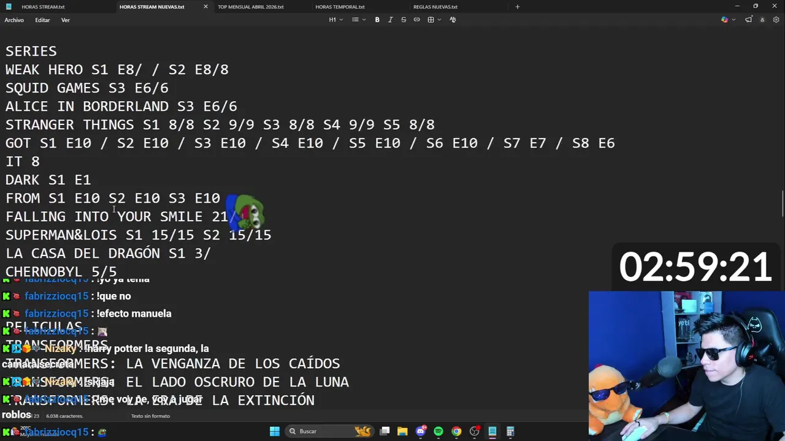The image size is (785, 441).
Task: Toggle bold formatting in Notepad toolbar
Action: pos(377,20)
